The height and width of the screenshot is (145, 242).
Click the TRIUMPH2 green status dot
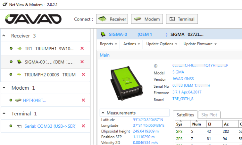pyautogui.click(x=11, y=75)
